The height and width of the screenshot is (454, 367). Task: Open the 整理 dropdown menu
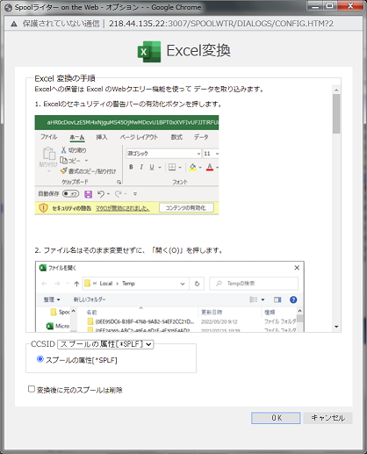(x=52, y=299)
